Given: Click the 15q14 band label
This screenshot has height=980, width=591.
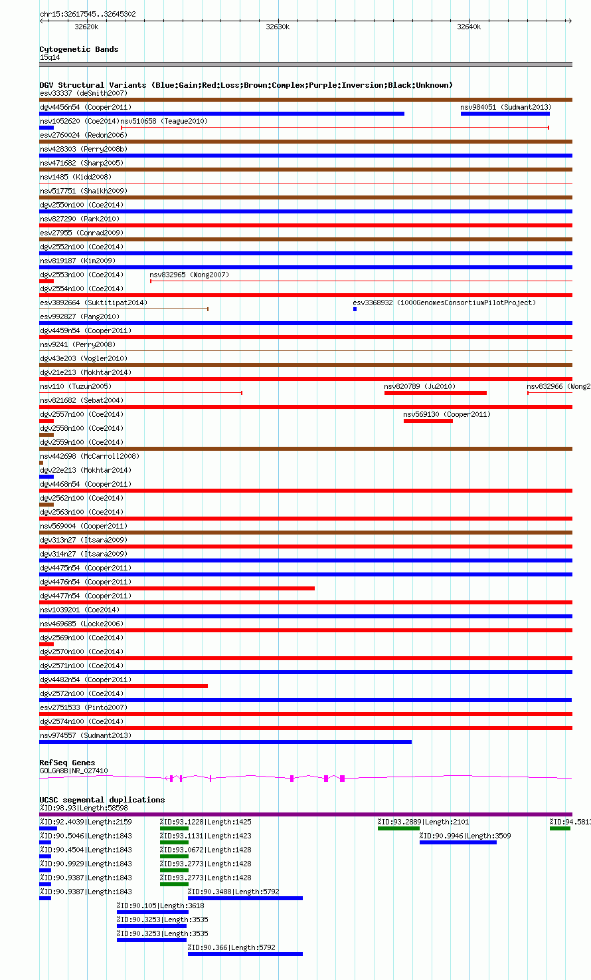Looking at the screenshot, I should click(x=50, y=57).
